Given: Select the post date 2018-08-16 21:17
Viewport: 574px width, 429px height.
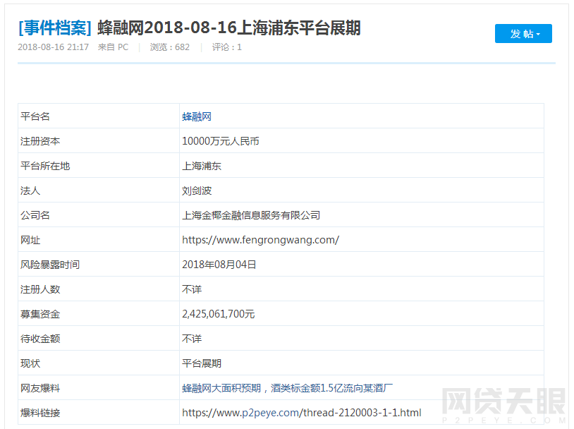Looking at the screenshot, I should 54,47.
